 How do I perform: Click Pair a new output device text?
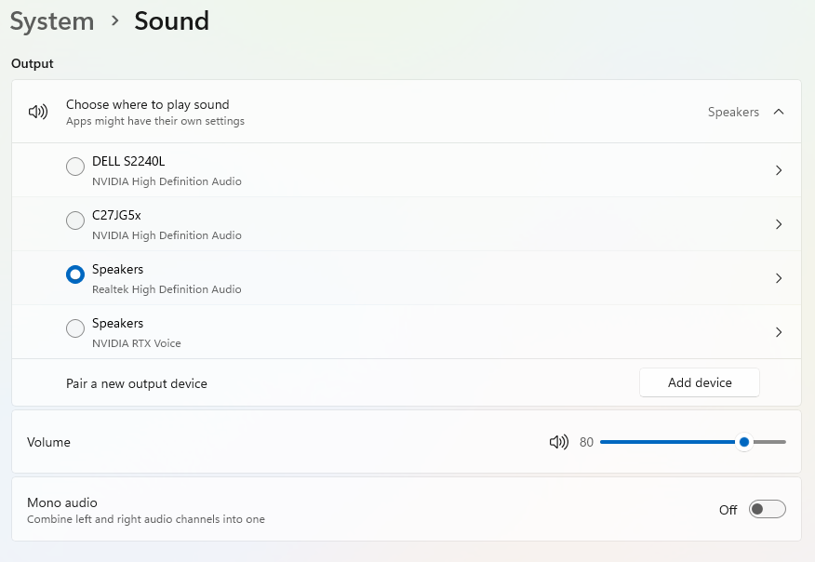point(137,382)
